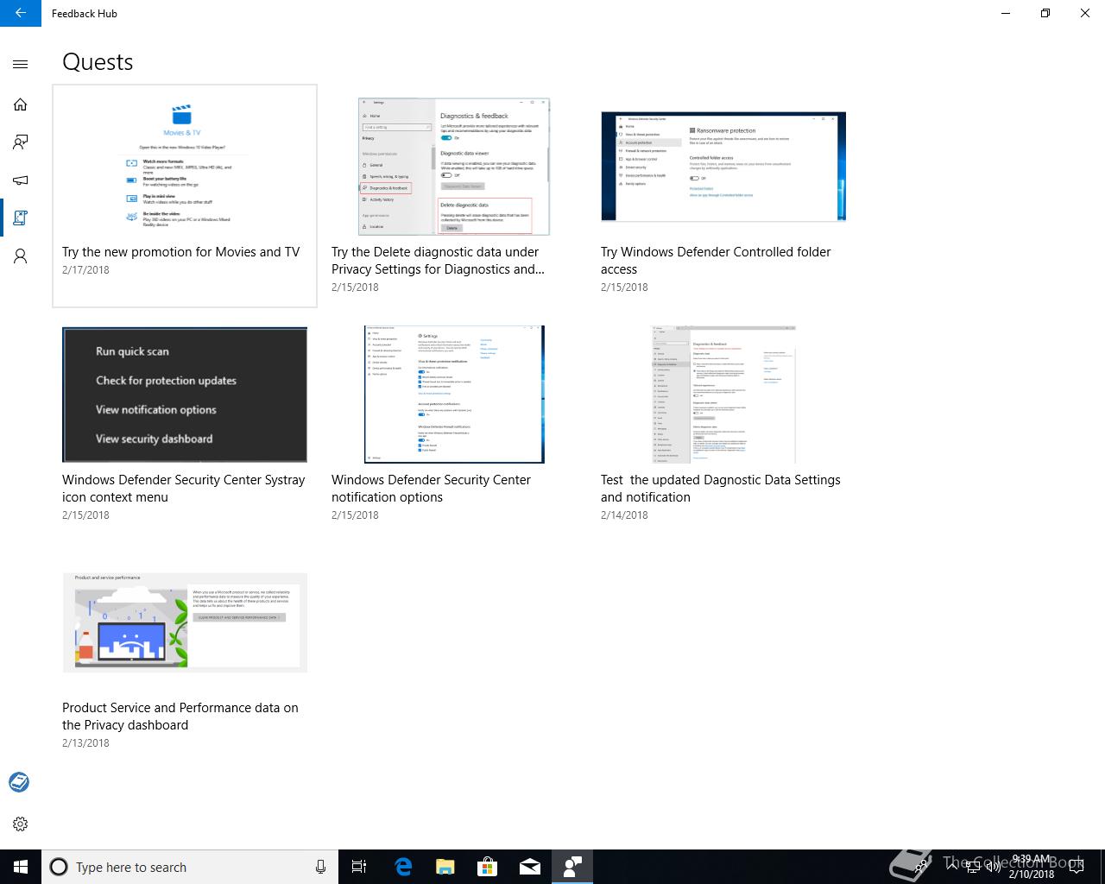This screenshot has height=884, width=1105.
Task: Launch Microsoft Edge from the taskbar
Action: [402, 867]
